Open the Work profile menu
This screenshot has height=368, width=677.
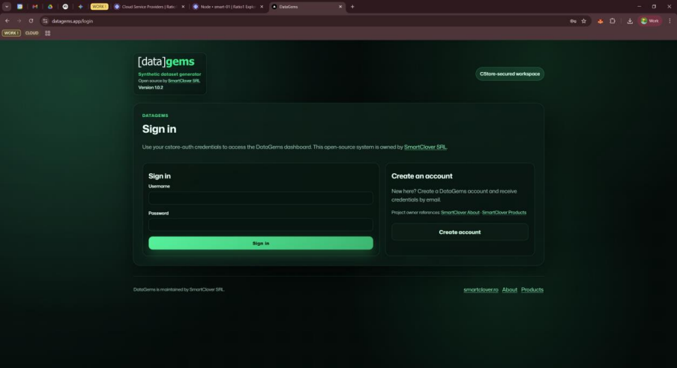(650, 21)
